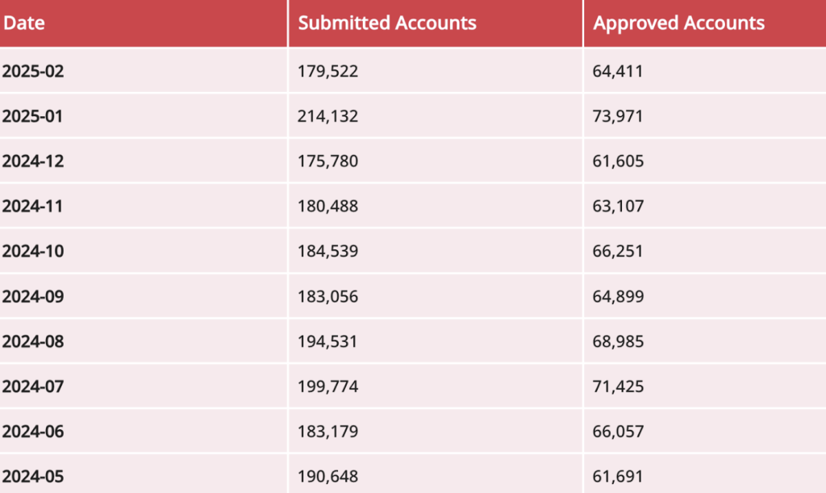Select the 2024-06 date cell
This screenshot has width=826, height=493.
33,432
